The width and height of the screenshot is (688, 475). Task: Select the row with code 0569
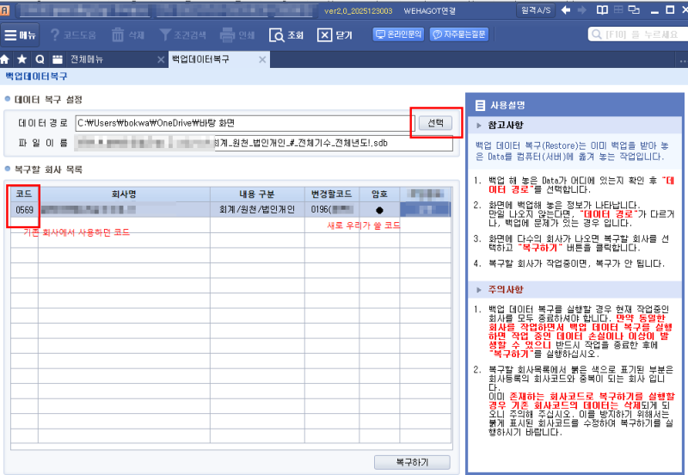(x=230, y=210)
